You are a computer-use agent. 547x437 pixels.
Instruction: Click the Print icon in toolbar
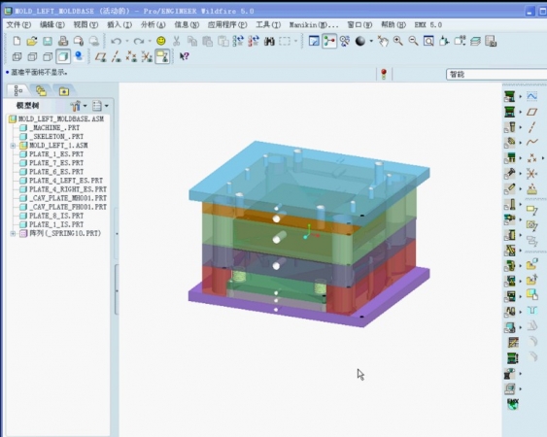(x=63, y=41)
